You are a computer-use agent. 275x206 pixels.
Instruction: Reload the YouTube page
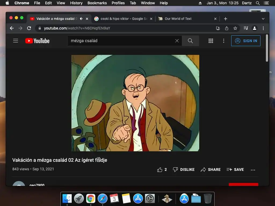29,28
